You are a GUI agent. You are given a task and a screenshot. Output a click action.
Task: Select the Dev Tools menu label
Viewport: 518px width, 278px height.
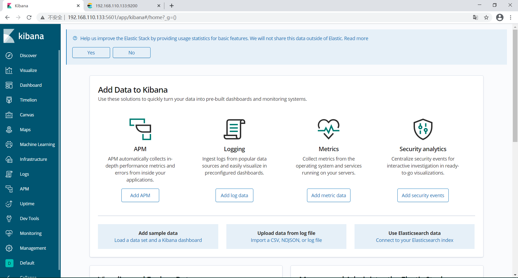(x=29, y=218)
